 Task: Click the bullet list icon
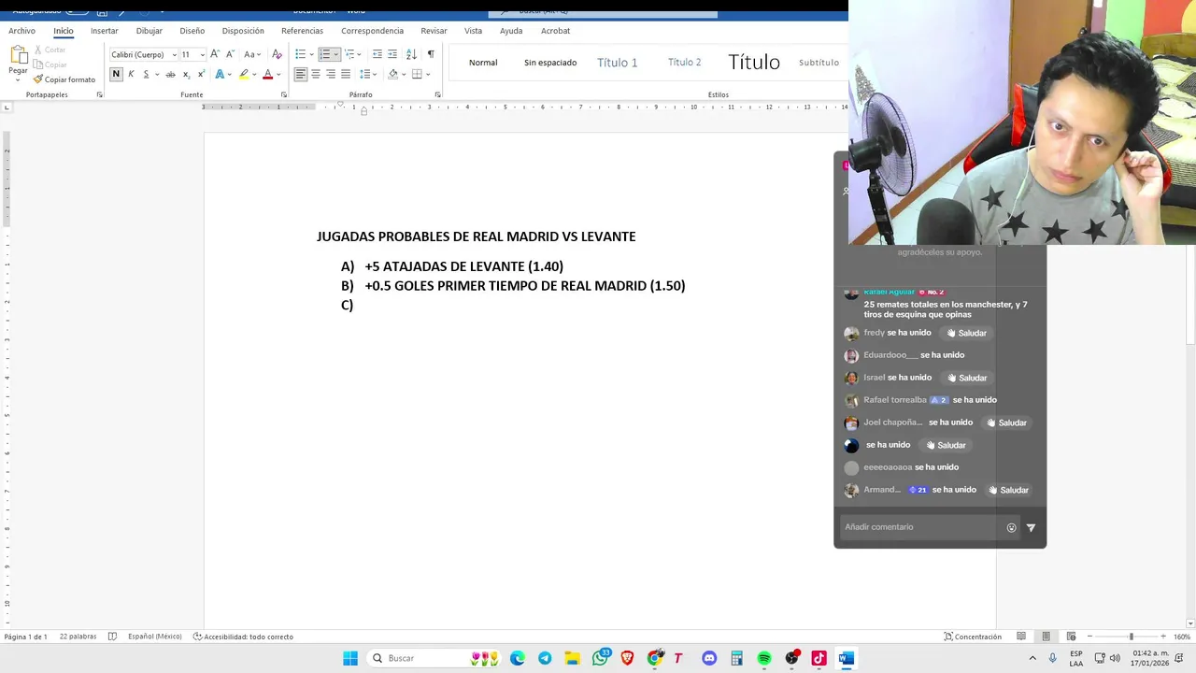pos(300,54)
